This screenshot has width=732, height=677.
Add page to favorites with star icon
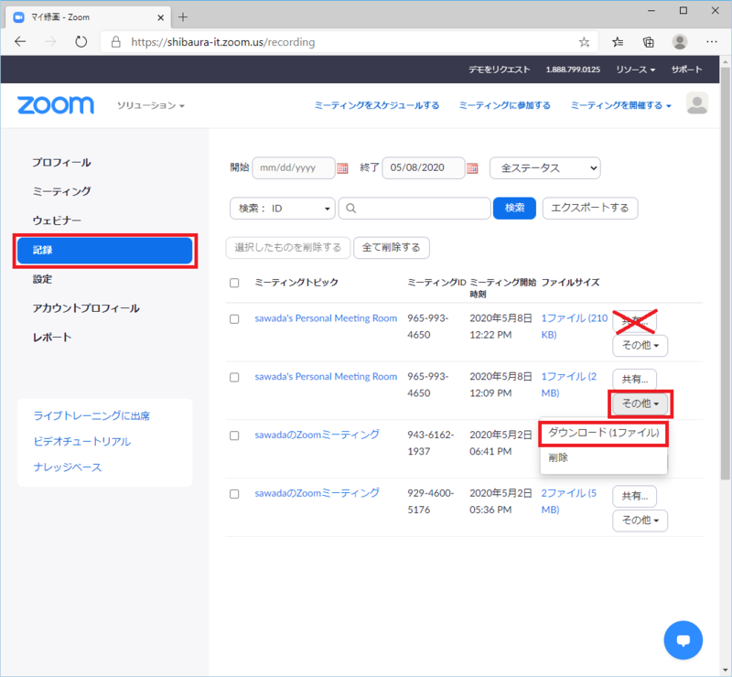point(584,42)
